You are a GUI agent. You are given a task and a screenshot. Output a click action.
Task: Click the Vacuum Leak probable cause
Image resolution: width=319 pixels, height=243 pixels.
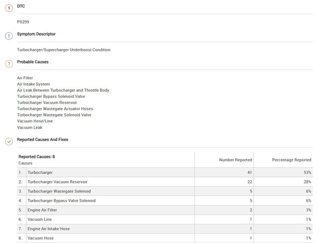29,127
